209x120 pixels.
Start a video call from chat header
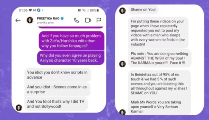click(88, 20)
